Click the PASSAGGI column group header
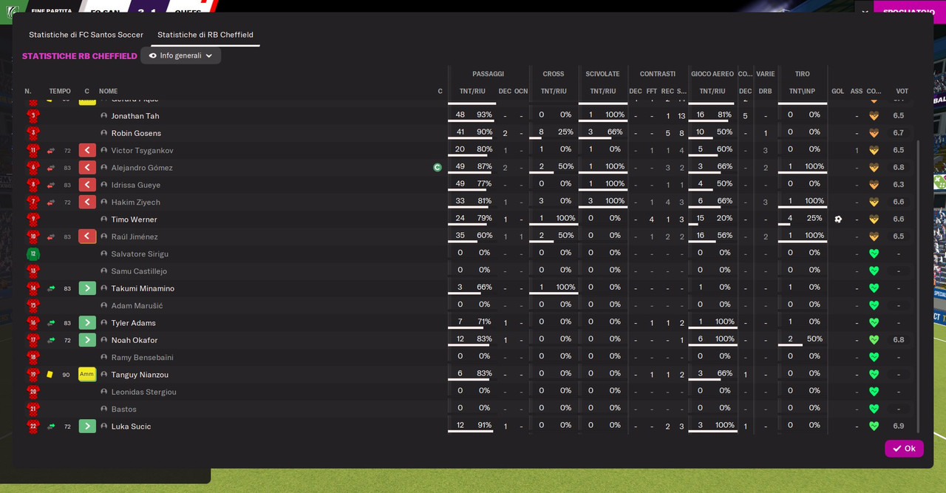 click(x=488, y=74)
